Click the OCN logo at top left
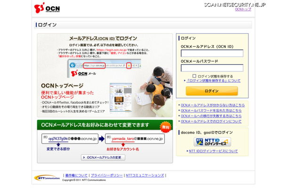287x188 pixels. [47, 8]
